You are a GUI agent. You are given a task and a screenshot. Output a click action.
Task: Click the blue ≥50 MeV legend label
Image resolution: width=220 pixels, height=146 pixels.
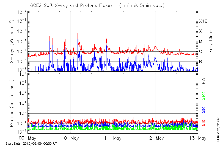coord(204,109)
